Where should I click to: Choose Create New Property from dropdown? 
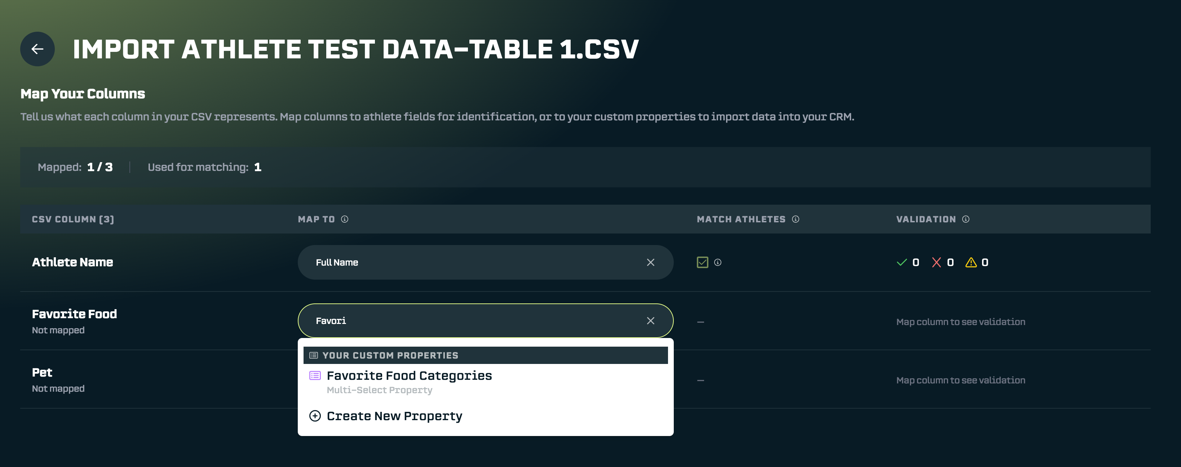pyautogui.click(x=394, y=416)
